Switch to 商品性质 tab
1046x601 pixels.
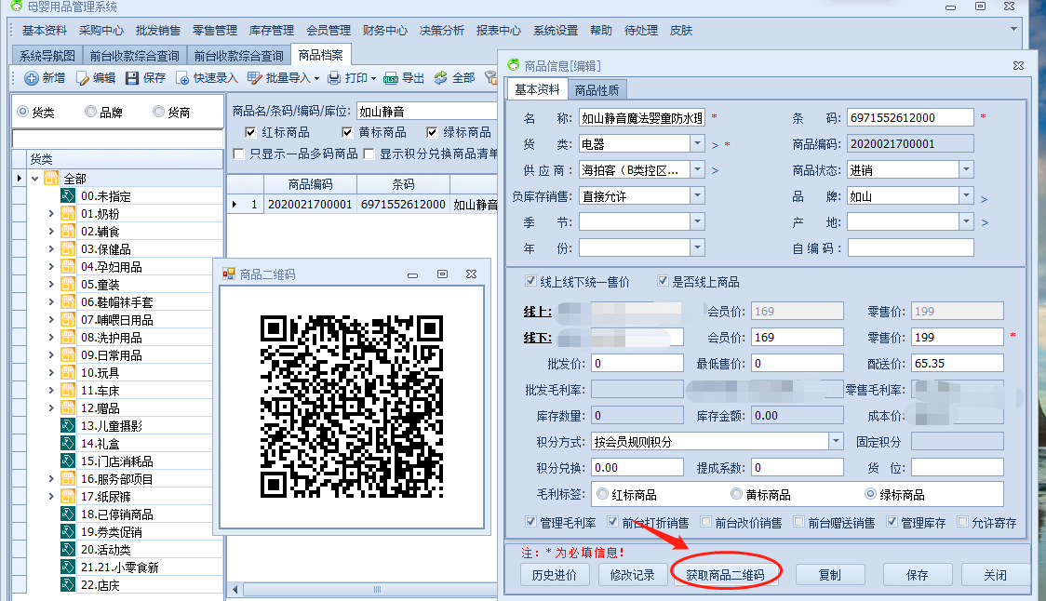597,90
